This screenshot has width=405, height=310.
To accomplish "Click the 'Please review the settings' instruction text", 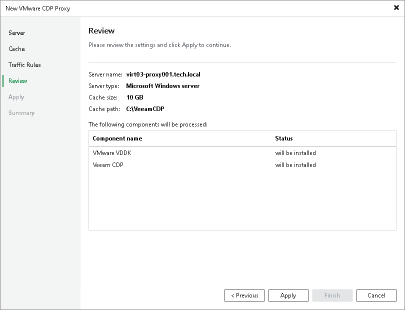I will coord(159,45).
